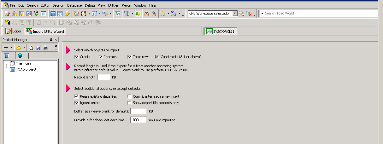Click the floppy disk save icon in Project Manager
The width and height of the screenshot is (383, 144).
click(x=38, y=48)
